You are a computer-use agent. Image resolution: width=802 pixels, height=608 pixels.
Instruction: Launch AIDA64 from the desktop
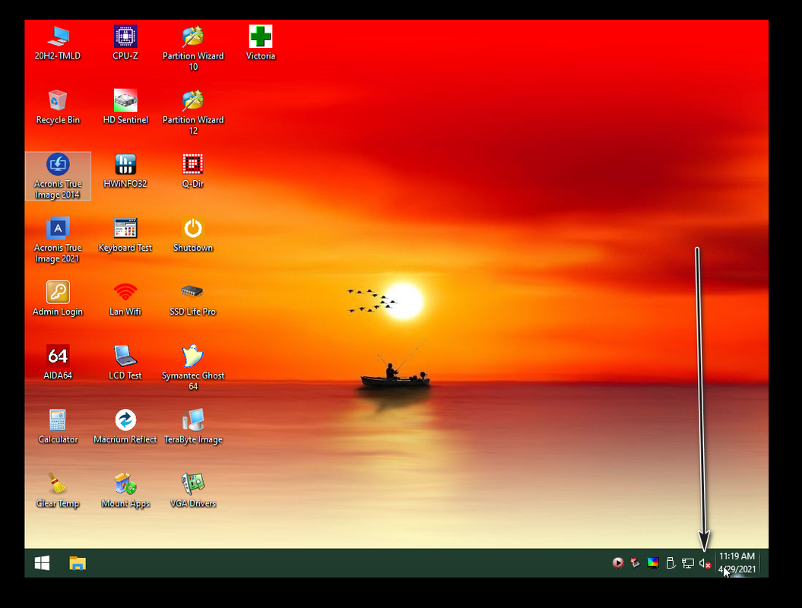[x=58, y=363]
